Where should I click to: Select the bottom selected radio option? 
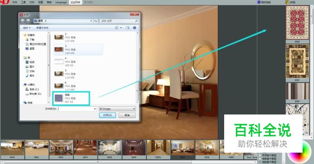(260, 162)
